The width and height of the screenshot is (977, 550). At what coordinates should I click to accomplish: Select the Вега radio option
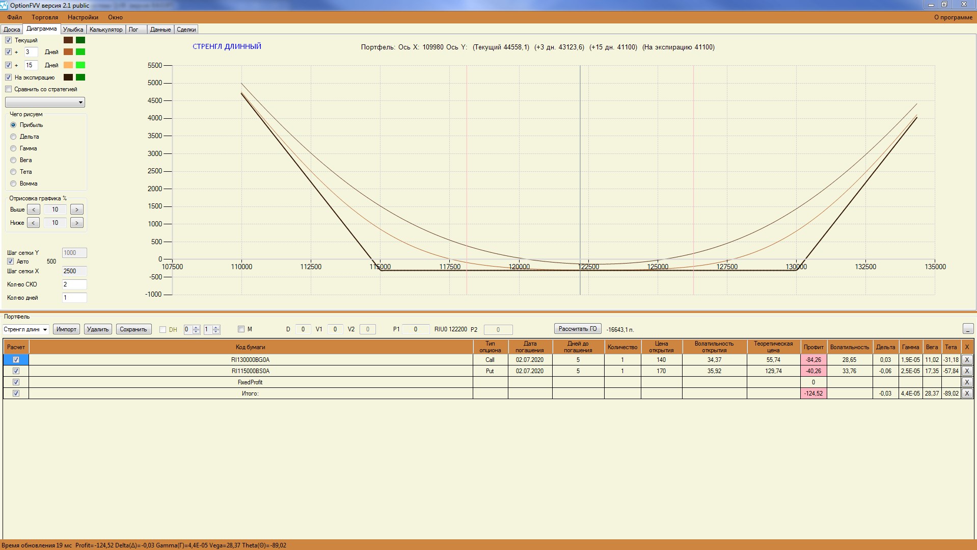pyautogui.click(x=13, y=160)
